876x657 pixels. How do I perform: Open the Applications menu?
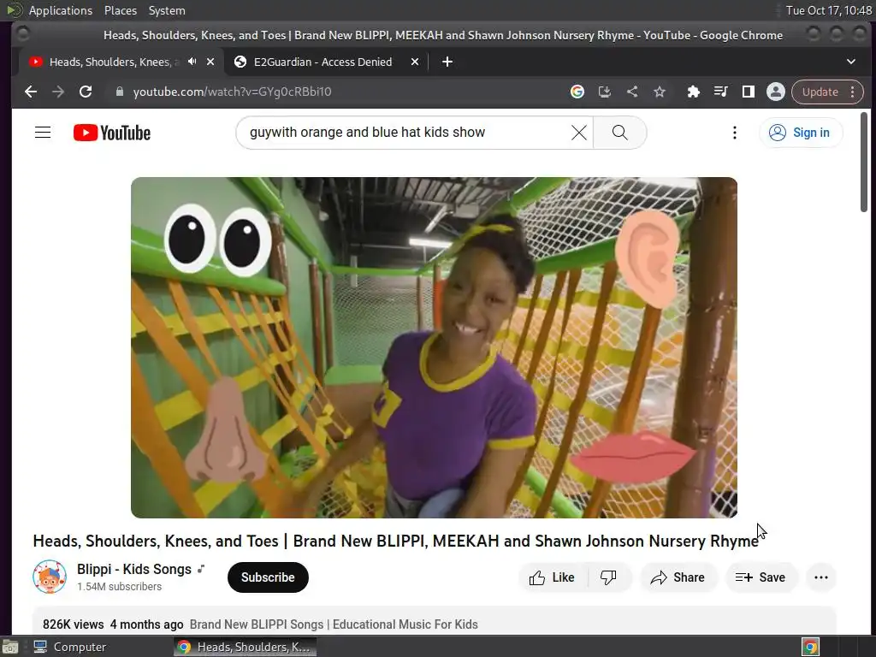point(61,10)
